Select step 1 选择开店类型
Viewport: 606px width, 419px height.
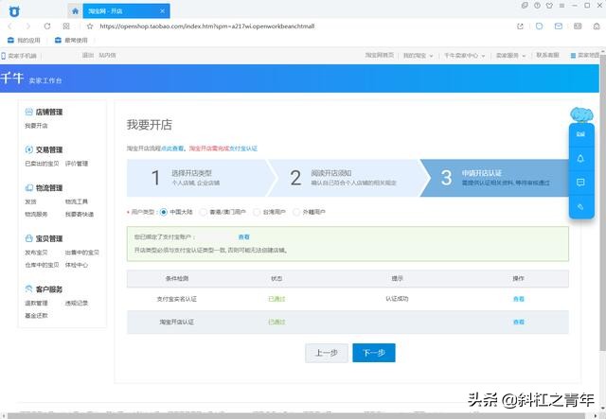[197, 178]
